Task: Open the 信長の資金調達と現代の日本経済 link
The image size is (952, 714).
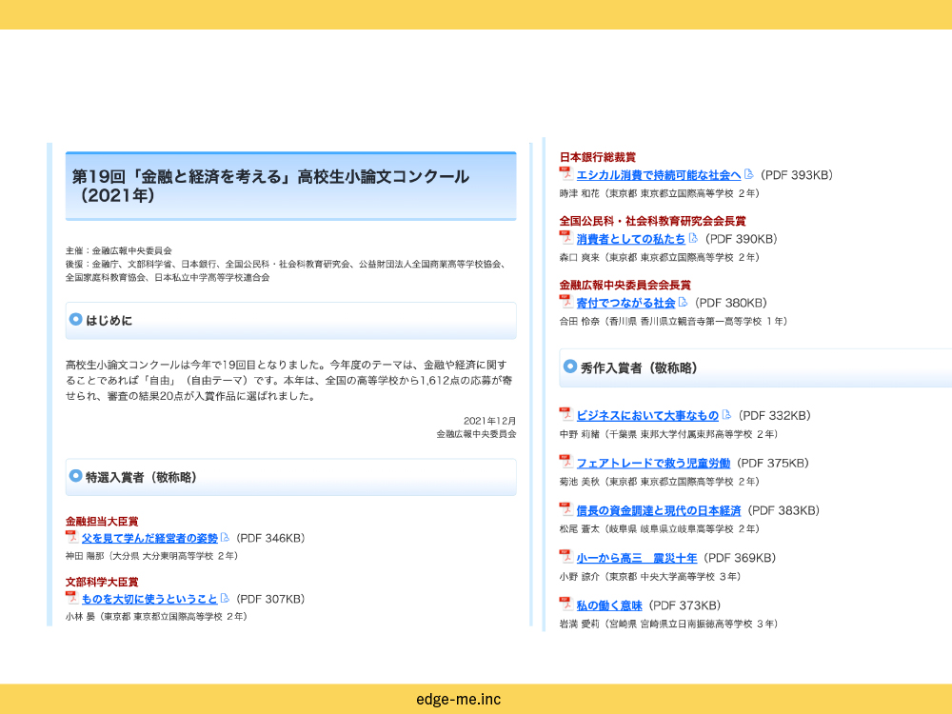Action: tap(658, 511)
